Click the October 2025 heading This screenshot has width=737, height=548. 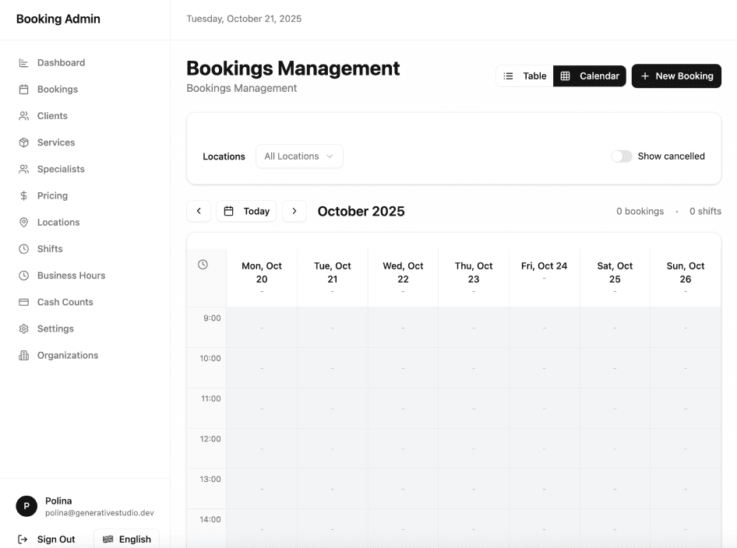(361, 211)
